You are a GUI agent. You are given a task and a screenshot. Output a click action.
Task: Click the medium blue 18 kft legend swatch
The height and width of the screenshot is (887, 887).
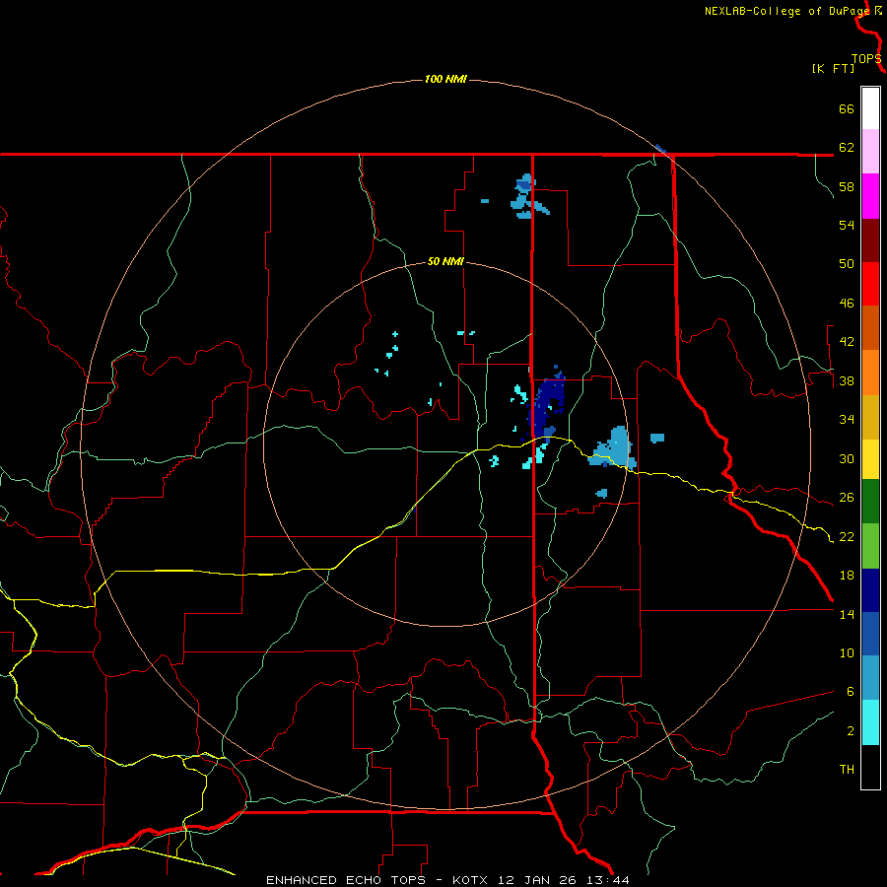tap(870, 634)
